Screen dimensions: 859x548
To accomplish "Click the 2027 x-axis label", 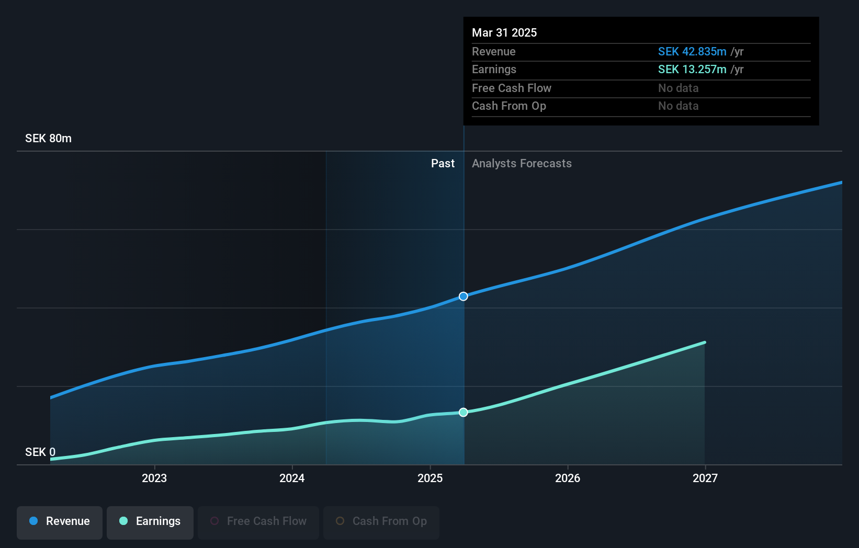I will (705, 478).
